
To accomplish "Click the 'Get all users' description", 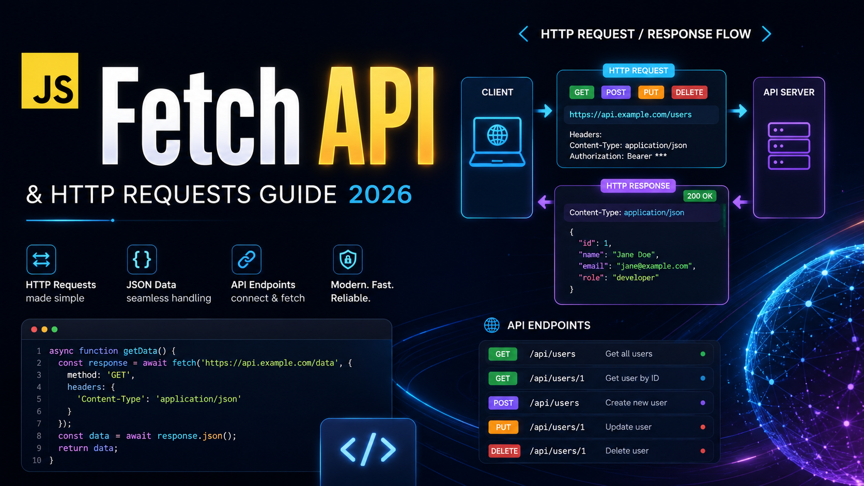I will pos(629,354).
